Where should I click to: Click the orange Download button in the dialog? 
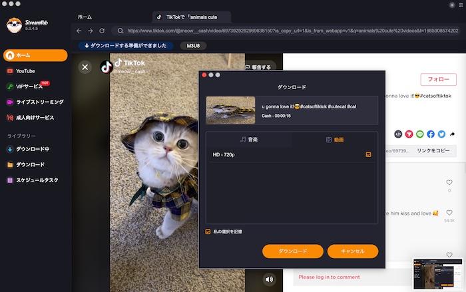pos(293,251)
